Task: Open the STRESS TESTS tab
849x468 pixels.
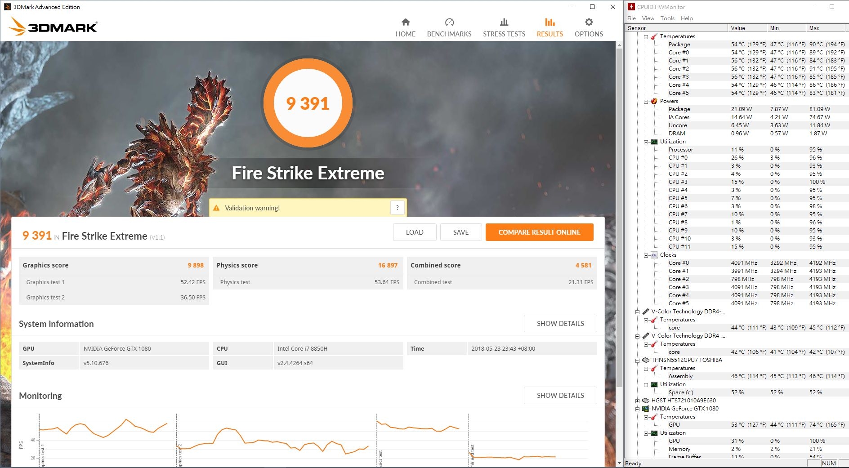Action: pyautogui.click(x=504, y=28)
